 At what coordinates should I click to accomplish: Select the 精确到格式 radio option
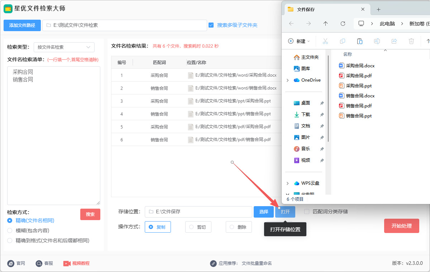tap(10, 241)
